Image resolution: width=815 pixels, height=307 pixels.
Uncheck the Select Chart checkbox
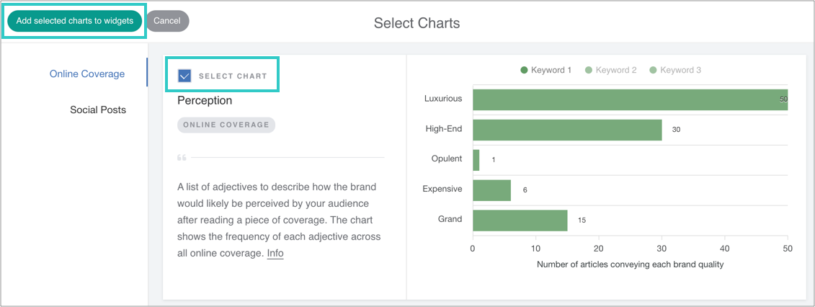(x=184, y=76)
